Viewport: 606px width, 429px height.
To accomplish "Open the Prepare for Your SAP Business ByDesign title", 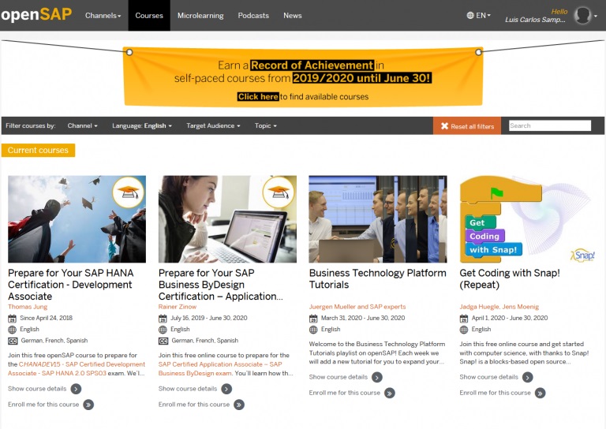I will coord(221,285).
